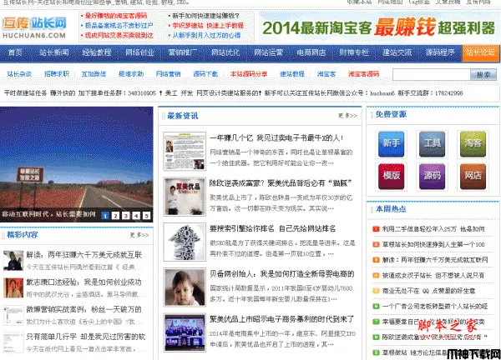Screen dimensions: 501x360
Task: Open article 一年赚几个亿 我见过卖电子书最牛
Action: pyautogui.click(x=276, y=138)
